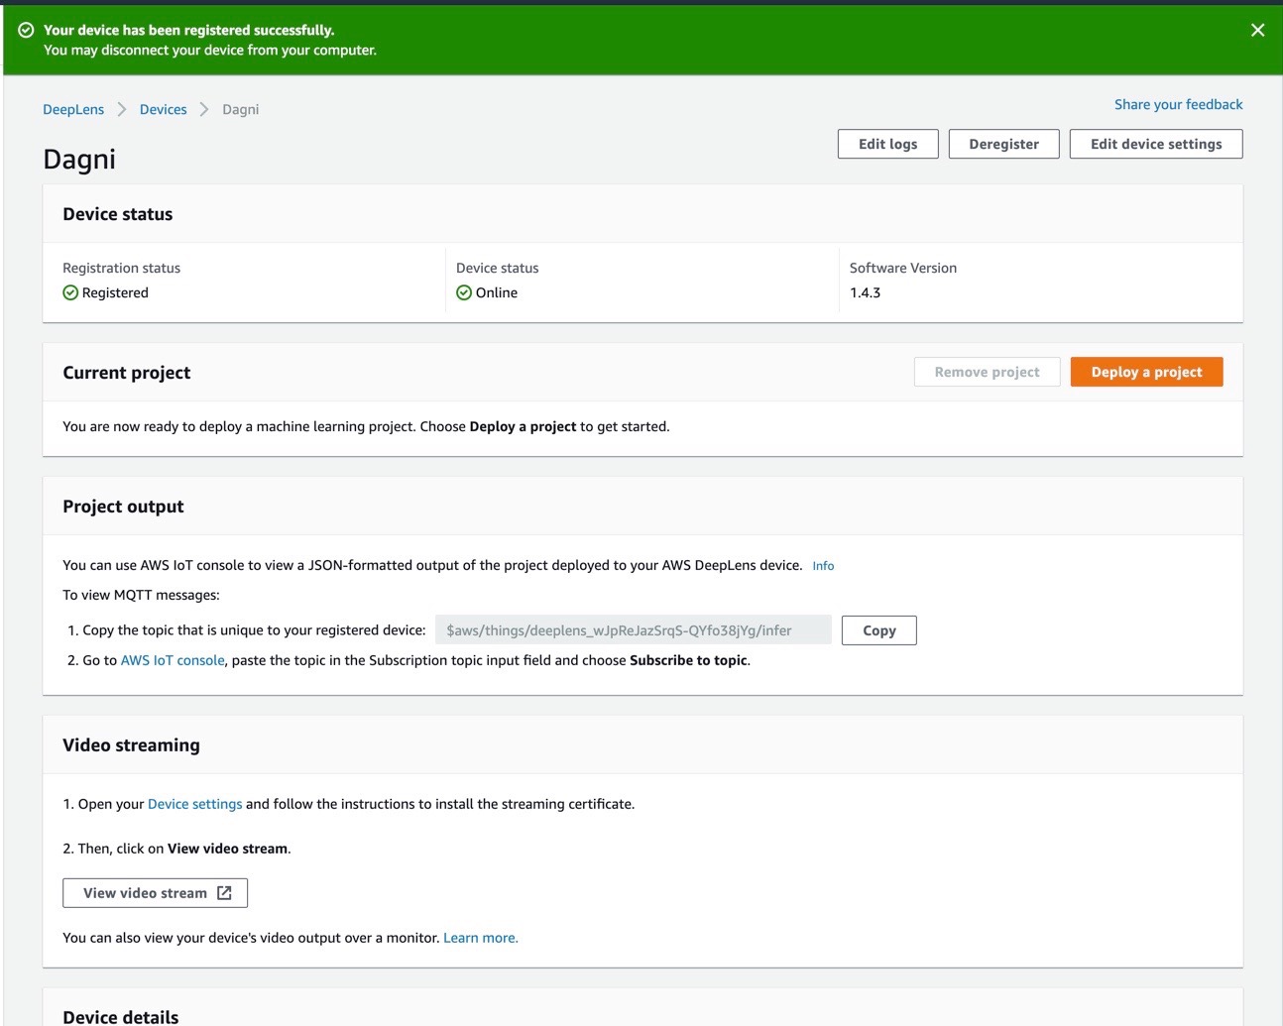
Task: Click the software version value 1.4.3
Action: [866, 292]
